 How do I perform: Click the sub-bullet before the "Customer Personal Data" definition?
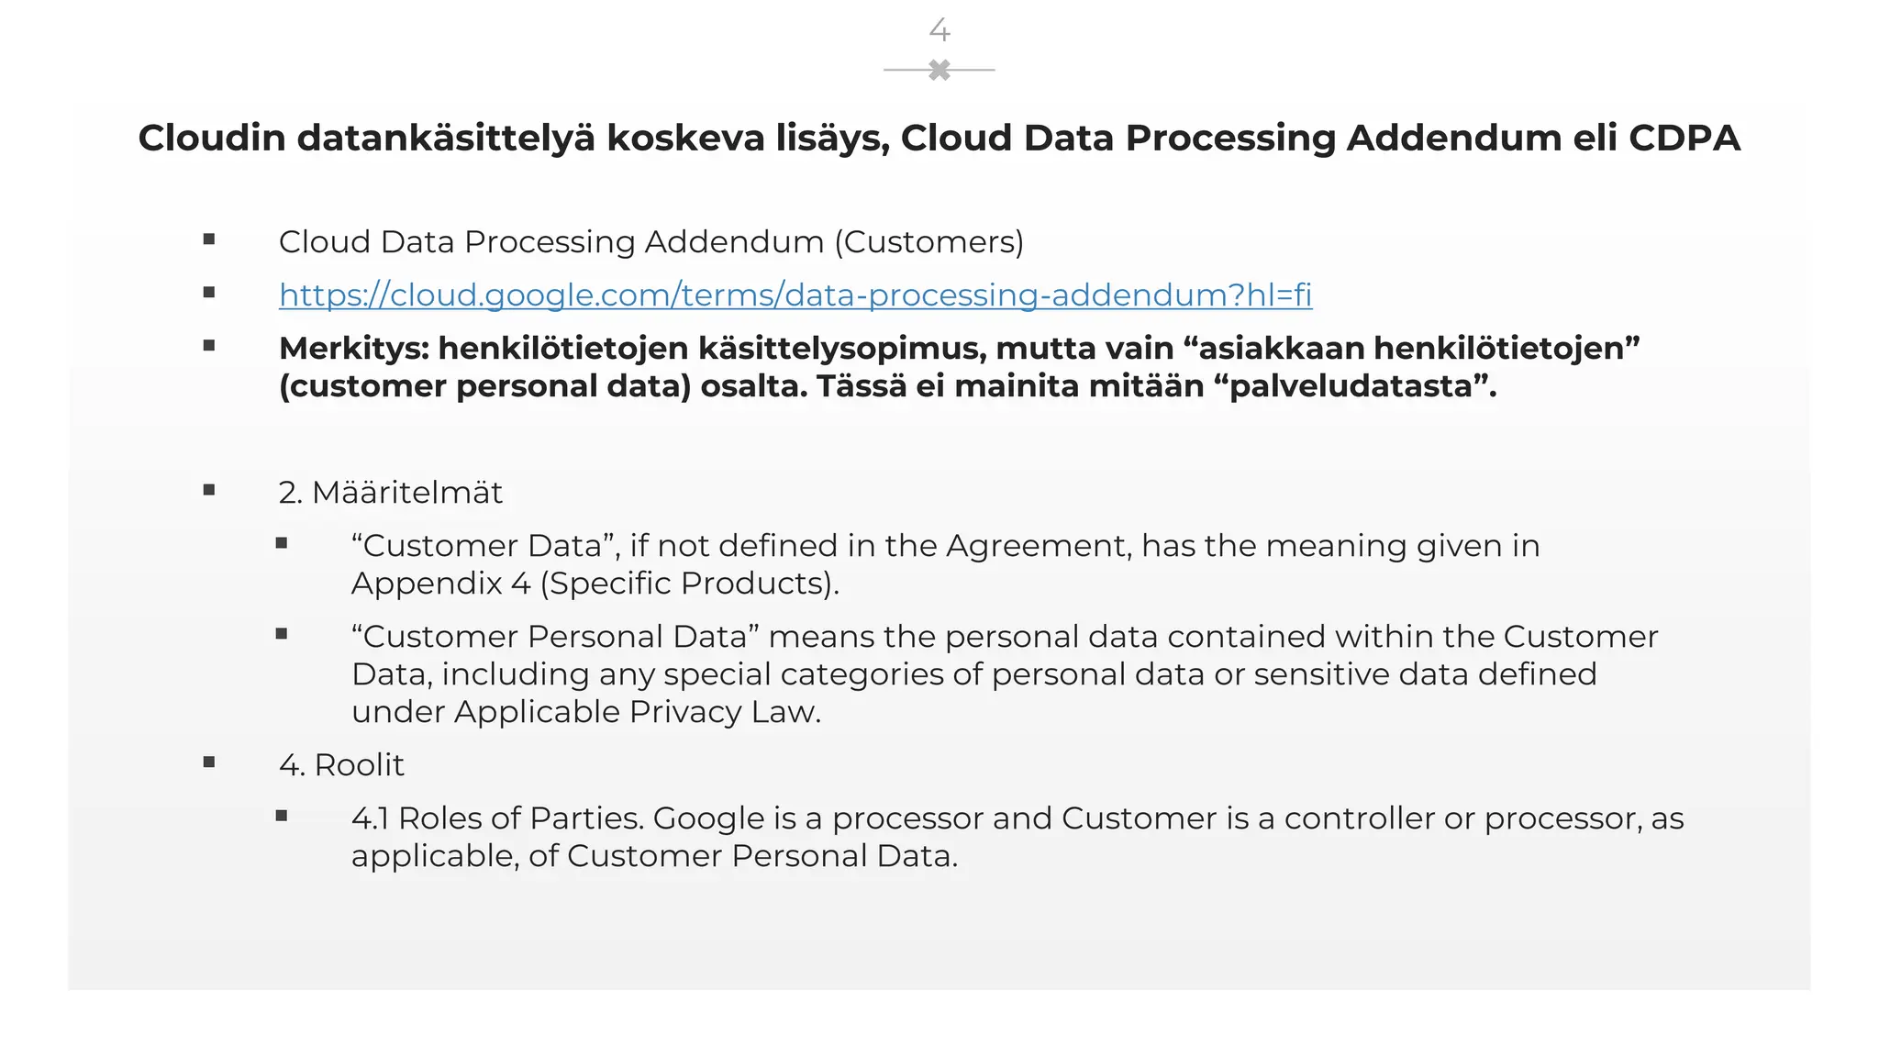tap(282, 635)
